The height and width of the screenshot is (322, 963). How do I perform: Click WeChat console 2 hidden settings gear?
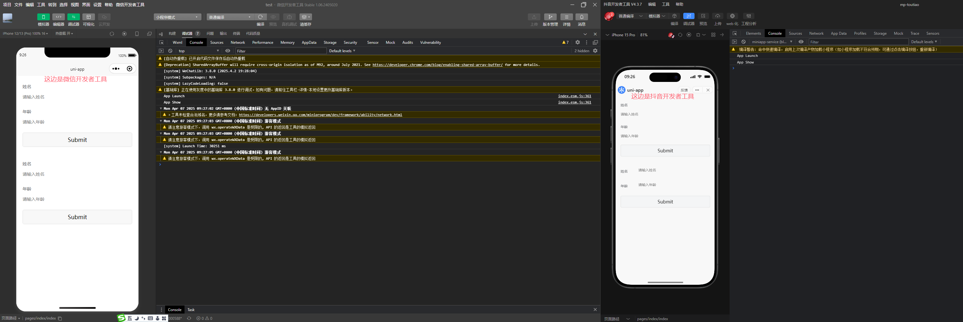click(595, 51)
